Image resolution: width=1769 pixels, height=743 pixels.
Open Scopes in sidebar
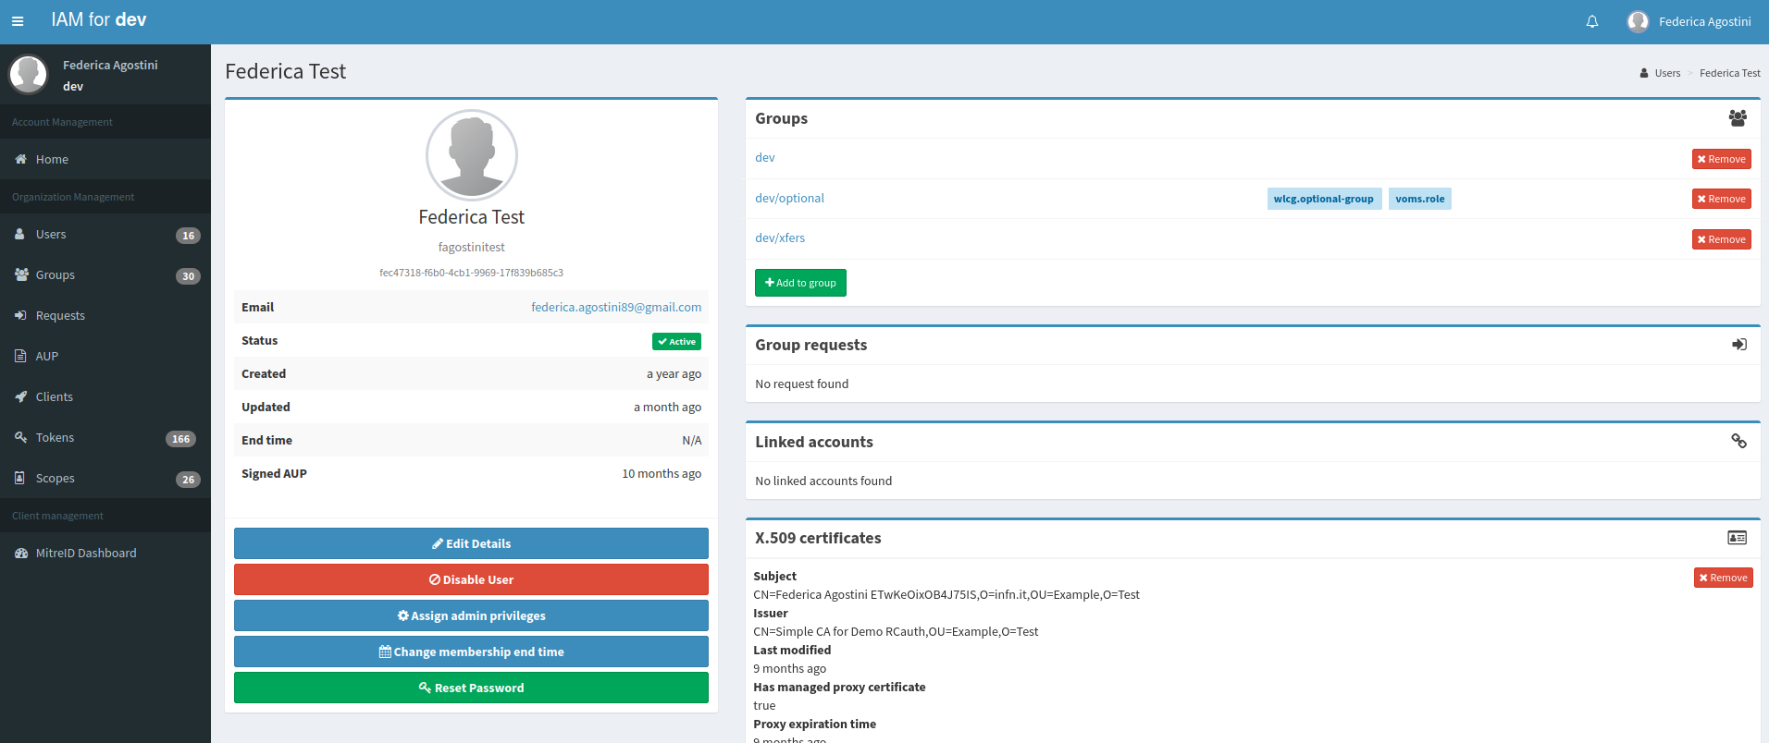[105, 479]
